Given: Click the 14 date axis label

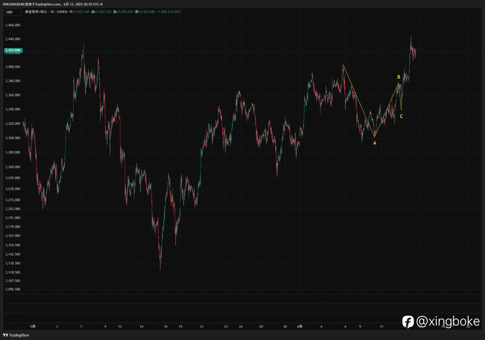Looking at the screenshot, I should point(141,326).
